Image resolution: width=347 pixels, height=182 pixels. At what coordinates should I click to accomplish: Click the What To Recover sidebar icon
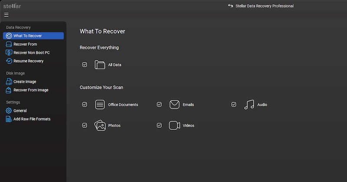[x=9, y=36]
